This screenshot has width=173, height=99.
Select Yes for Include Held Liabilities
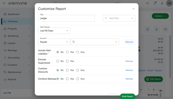(x=67, y=52)
